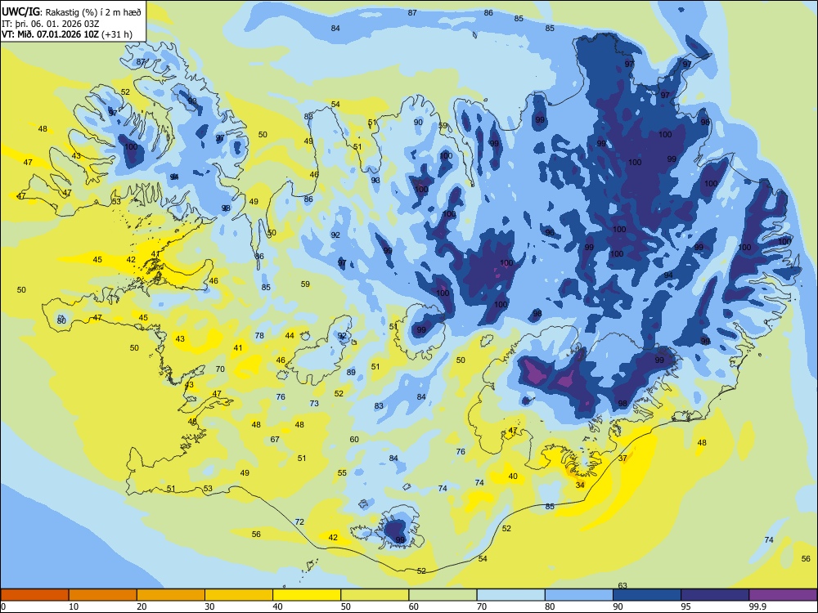Click the 90–95 medium blue legend swatch
Screen dimensions: 818x613
pyautogui.click(x=647, y=595)
